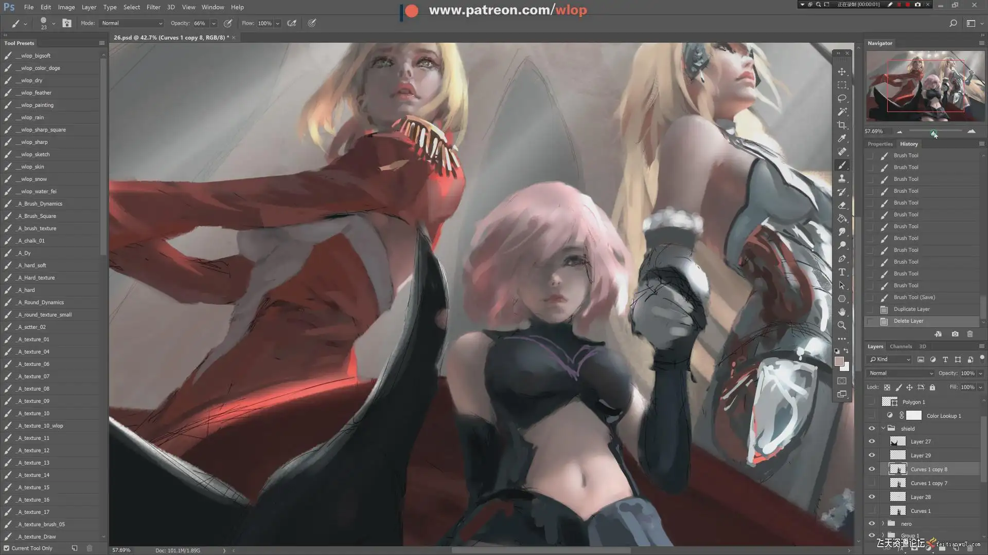Open the Filter menu
This screenshot has width=988, height=555.
153,7
